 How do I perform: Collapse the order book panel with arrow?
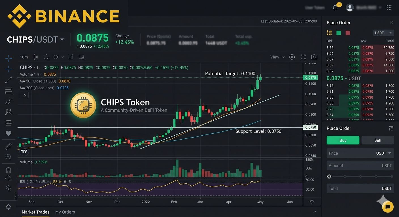(x=391, y=23)
